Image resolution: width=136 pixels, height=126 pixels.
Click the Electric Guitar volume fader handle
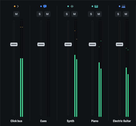point(119,45)
